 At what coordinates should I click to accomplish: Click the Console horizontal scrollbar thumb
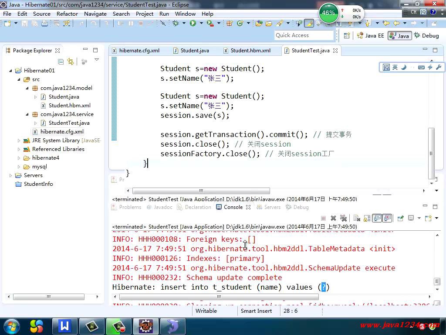(219, 297)
